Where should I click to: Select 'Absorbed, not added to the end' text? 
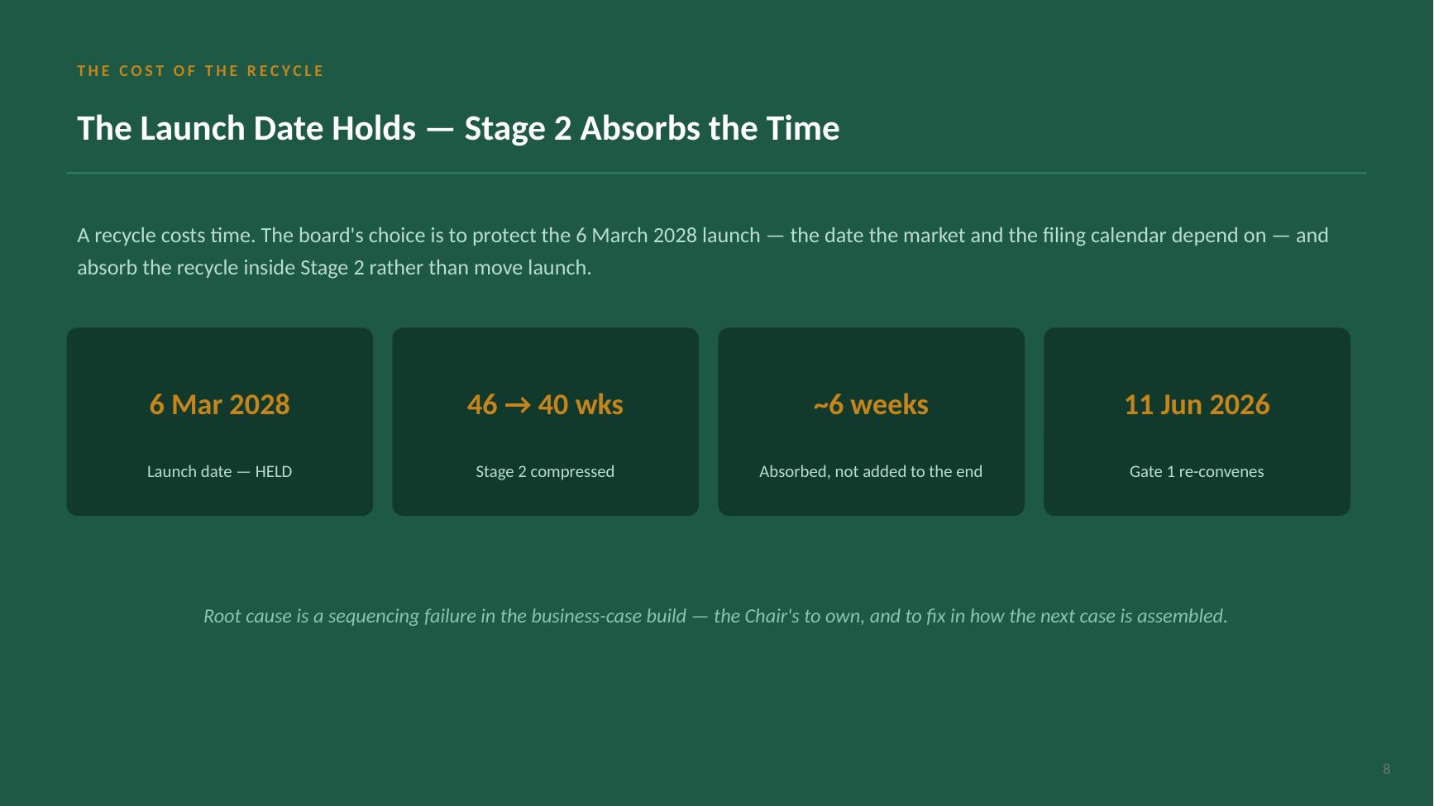(x=871, y=471)
